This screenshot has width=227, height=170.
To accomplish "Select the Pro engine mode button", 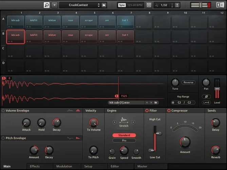I will 124,140.
